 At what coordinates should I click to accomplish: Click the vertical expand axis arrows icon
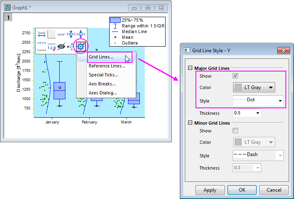pyautogui.click(x=72, y=34)
